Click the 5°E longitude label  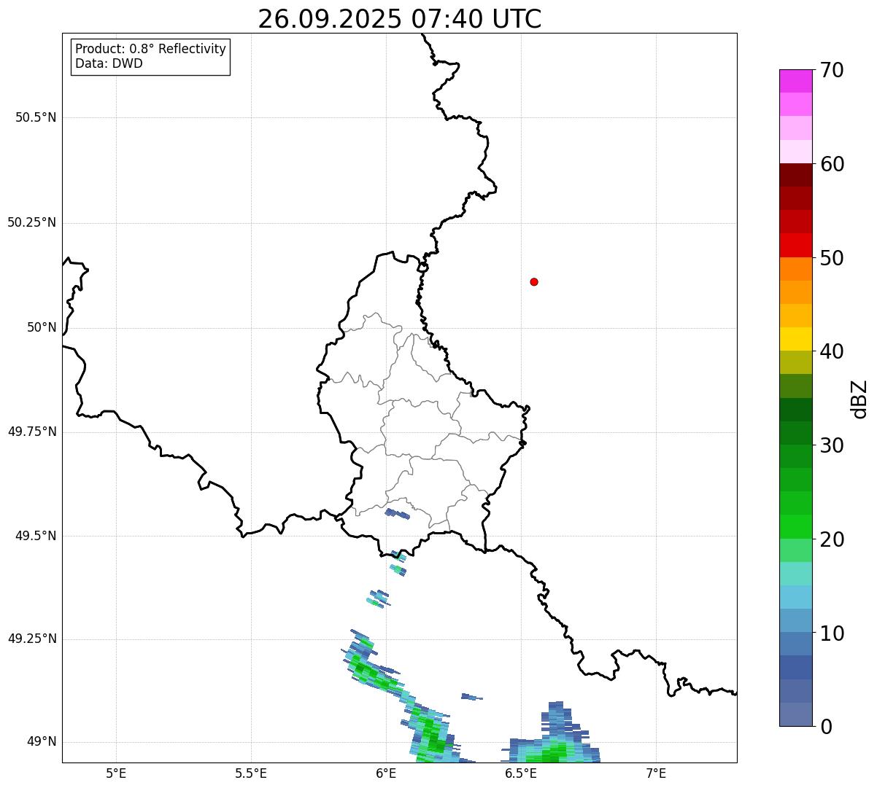point(116,773)
